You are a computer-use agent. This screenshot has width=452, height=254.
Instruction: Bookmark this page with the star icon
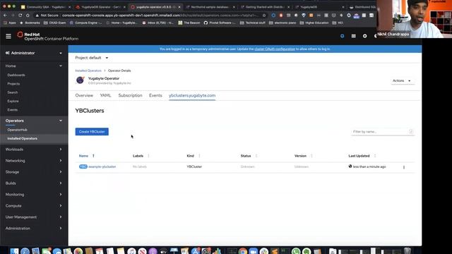[264, 16]
